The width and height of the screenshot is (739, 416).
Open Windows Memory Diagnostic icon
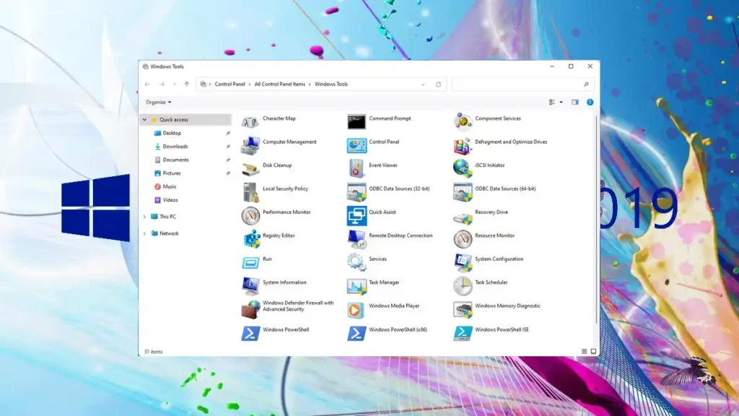[463, 309]
